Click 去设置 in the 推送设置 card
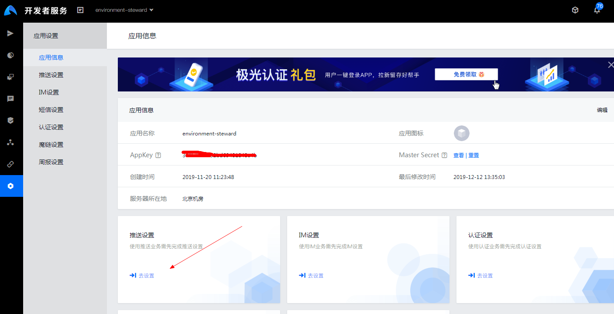Viewport: 614px width, 314px height. click(142, 276)
